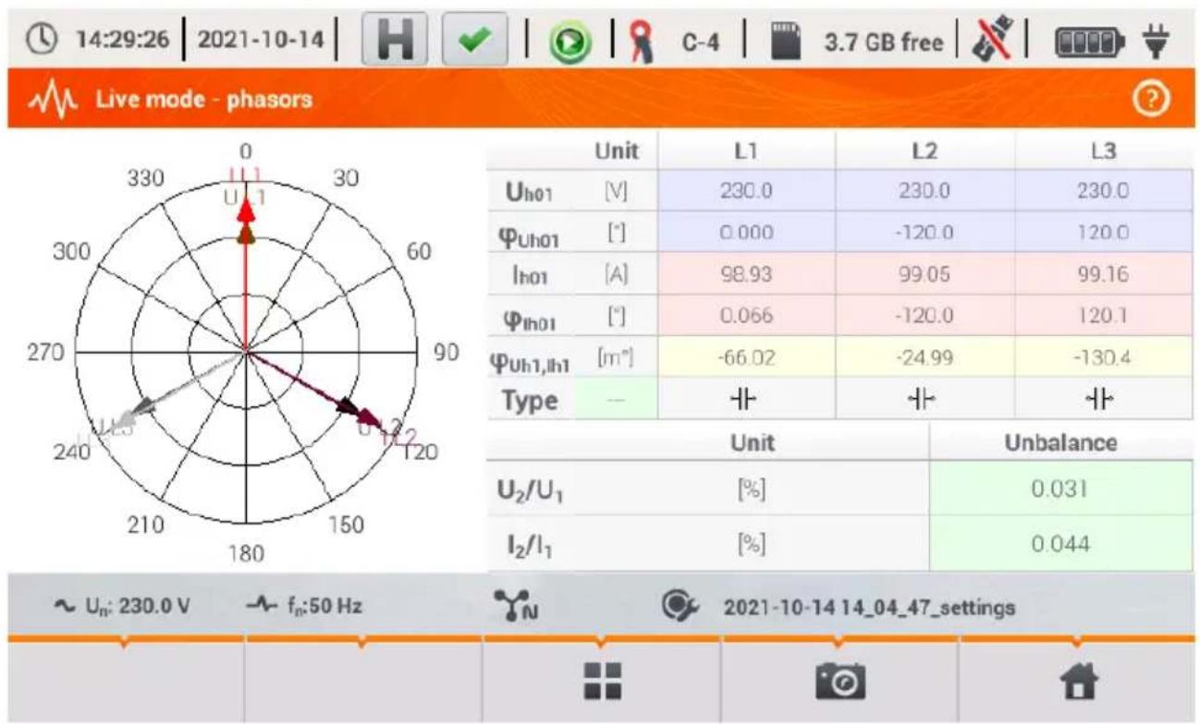This screenshot has height=724, width=1200.
Task: Select the Type row label
Action: click(x=531, y=402)
